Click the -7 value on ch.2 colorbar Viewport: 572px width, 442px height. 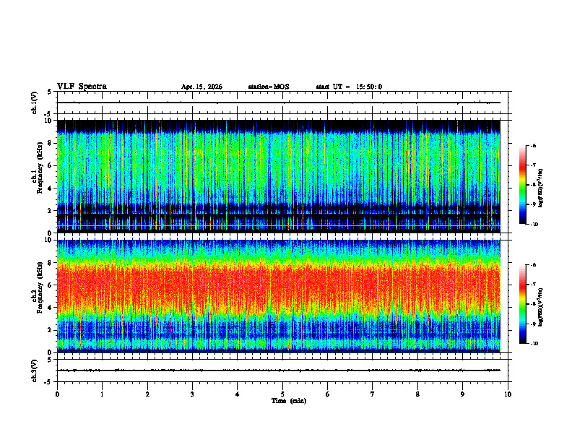[x=534, y=285]
